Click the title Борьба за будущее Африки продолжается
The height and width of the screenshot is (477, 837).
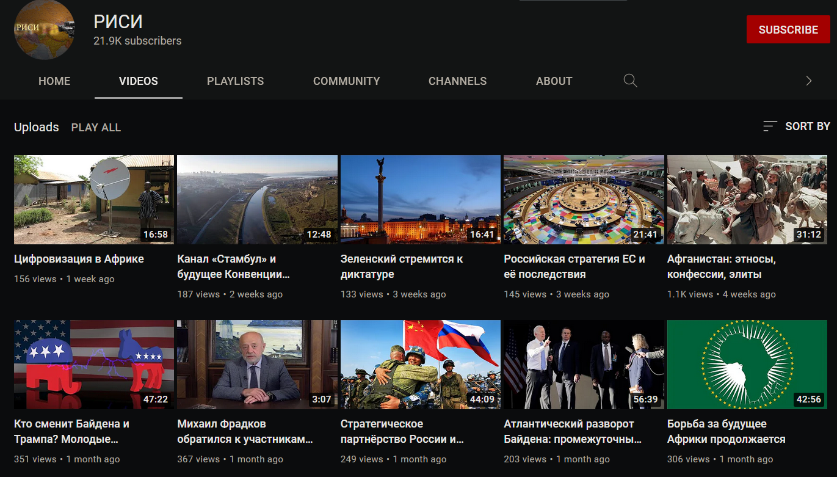point(726,432)
